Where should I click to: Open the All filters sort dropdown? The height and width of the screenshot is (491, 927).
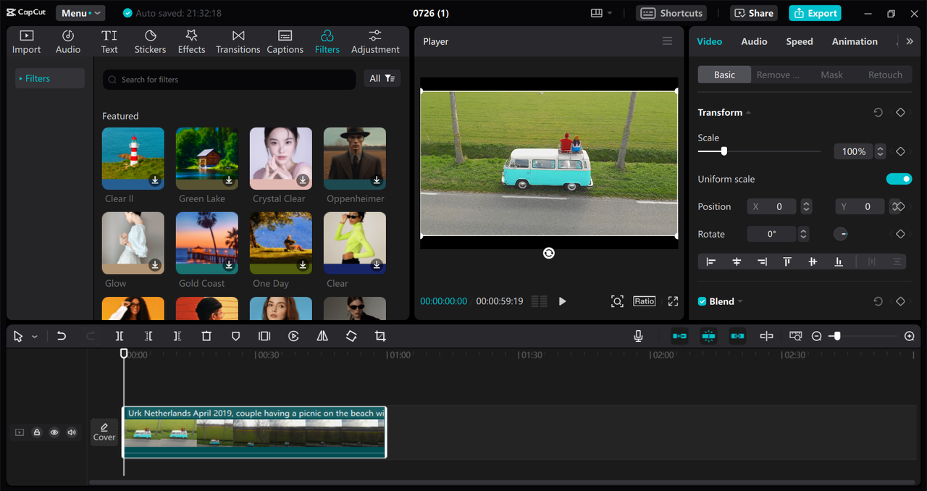382,78
